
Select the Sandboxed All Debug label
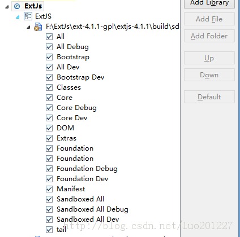(x=92, y=209)
